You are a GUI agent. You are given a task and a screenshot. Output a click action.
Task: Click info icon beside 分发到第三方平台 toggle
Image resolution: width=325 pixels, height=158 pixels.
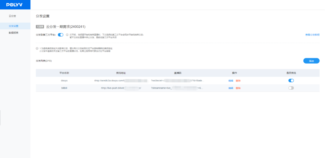point(67,35)
